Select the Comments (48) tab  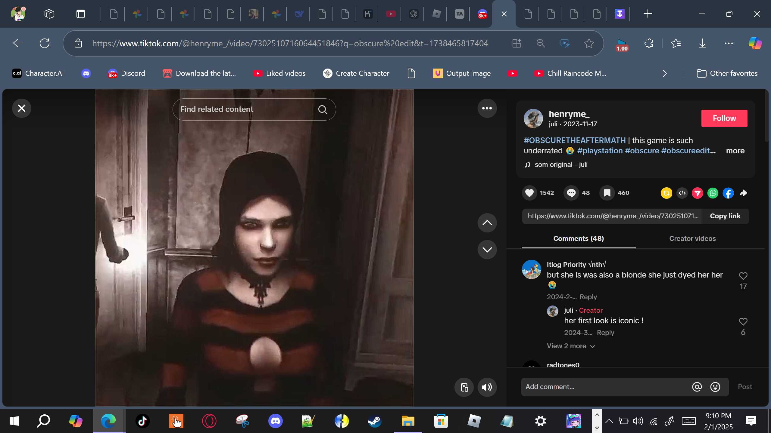point(578,238)
